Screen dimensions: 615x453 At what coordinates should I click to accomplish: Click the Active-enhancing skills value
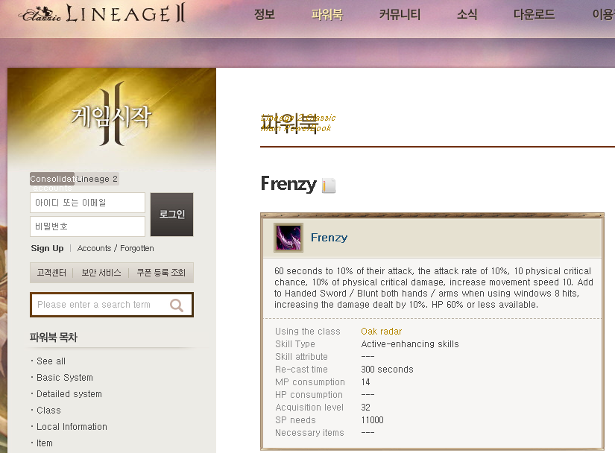click(x=410, y=344)
